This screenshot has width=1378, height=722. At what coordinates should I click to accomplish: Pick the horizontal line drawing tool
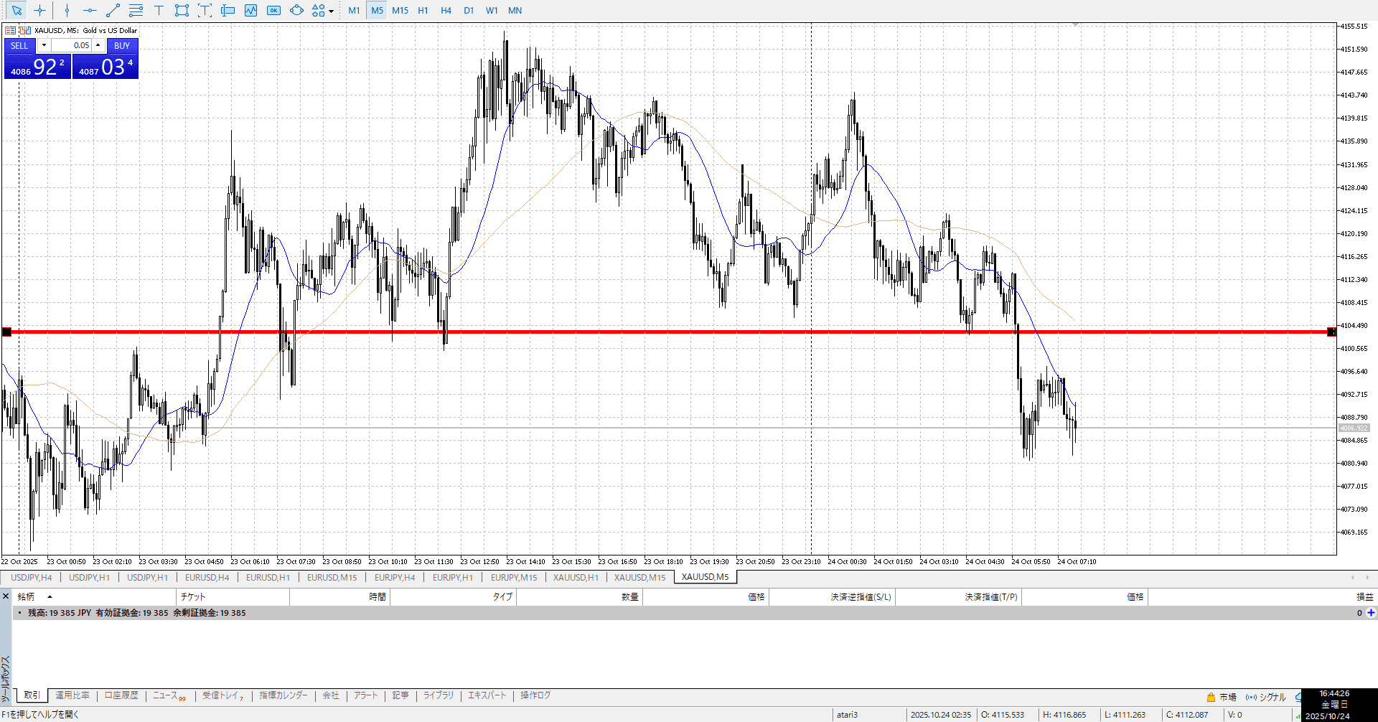pos(90,10)
